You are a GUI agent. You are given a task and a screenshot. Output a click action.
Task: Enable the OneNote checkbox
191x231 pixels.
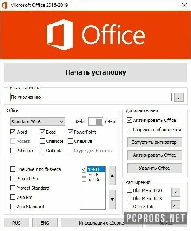(43, 141)
